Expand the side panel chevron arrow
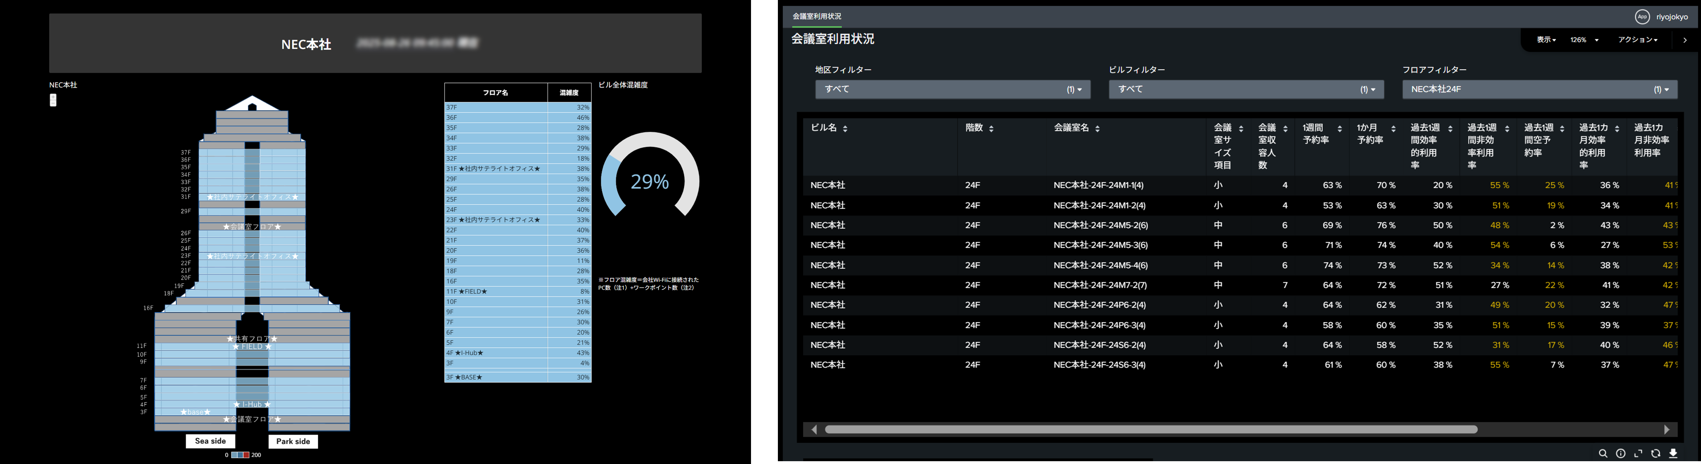This screenshot has height=464, width=1701. [1685, 40]
